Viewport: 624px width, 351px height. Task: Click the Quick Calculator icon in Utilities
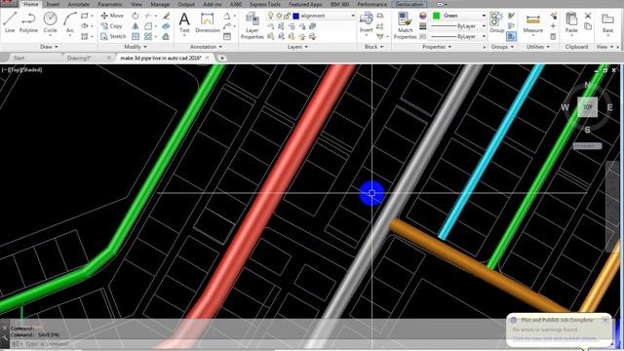pyautogui.click(x=553, y=36)
